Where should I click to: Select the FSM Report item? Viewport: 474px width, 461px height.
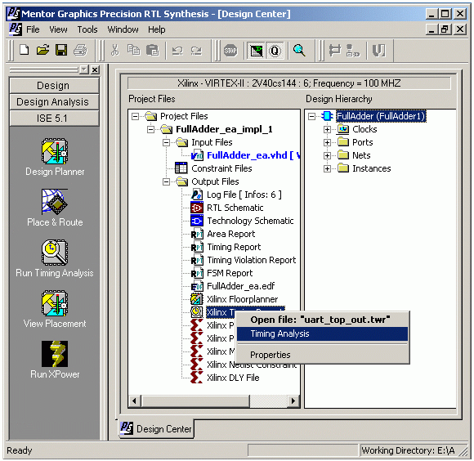(x=230, y=273)
